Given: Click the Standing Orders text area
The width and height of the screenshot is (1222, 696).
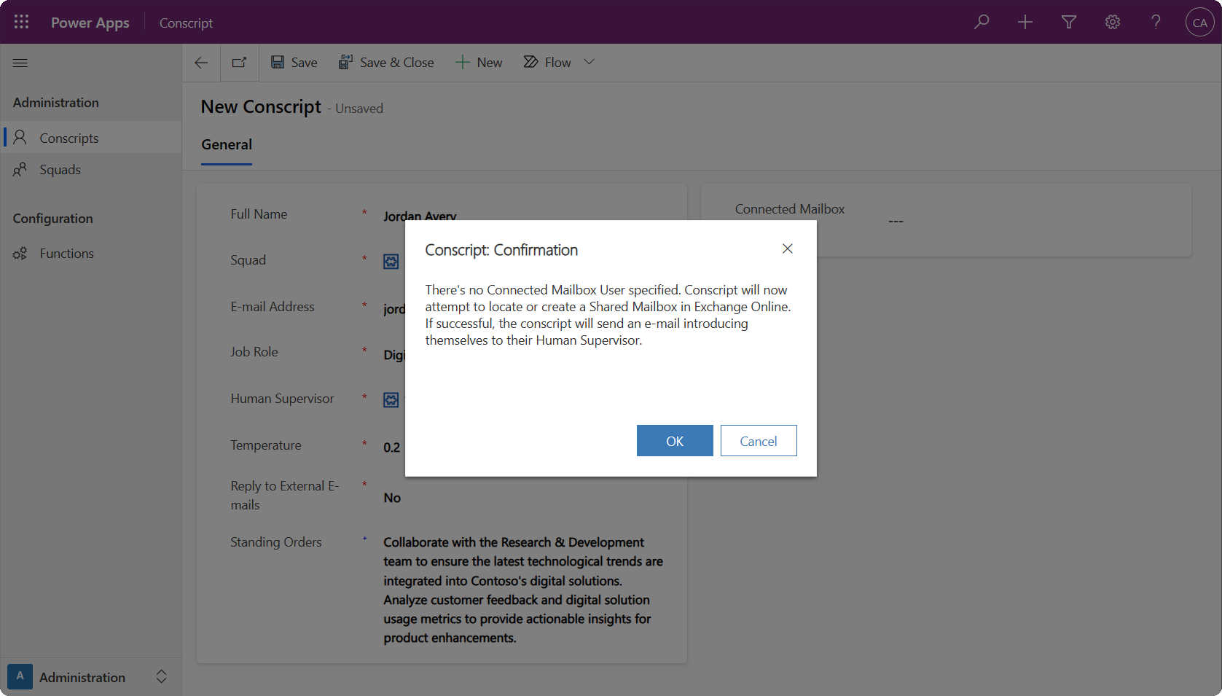Looking at the screenshot, I should [x=524, y=590].
